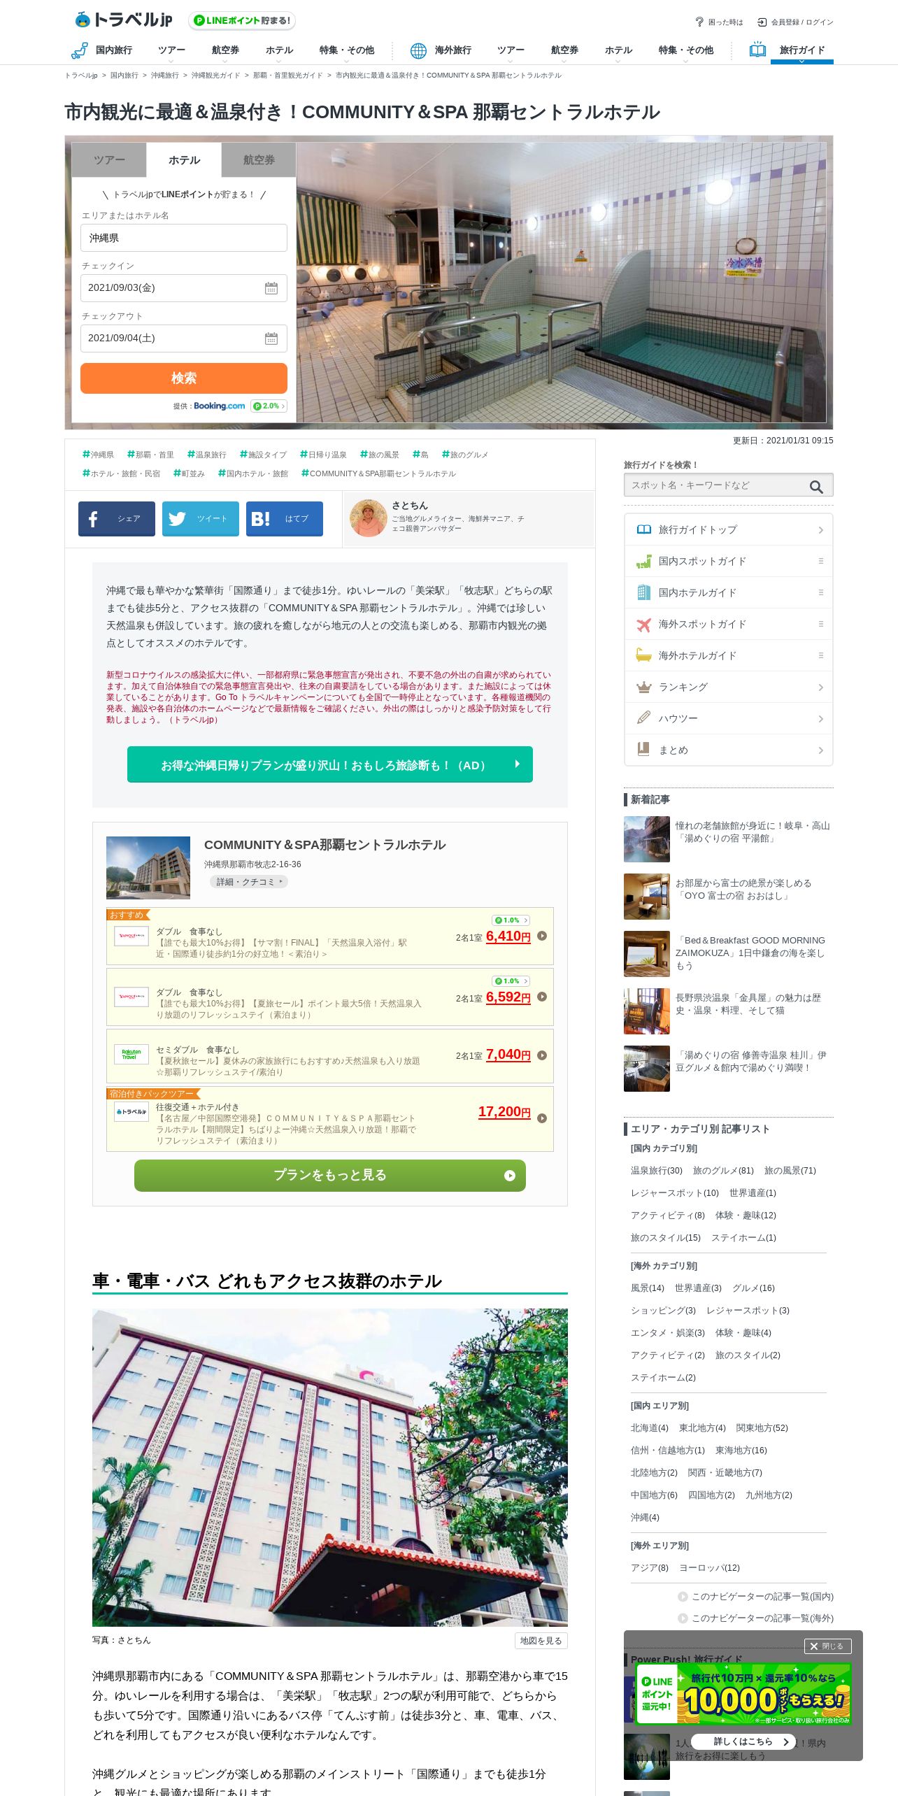
Task: Open the 旅行ガイド navigation tab
Action: coord(801,50)
